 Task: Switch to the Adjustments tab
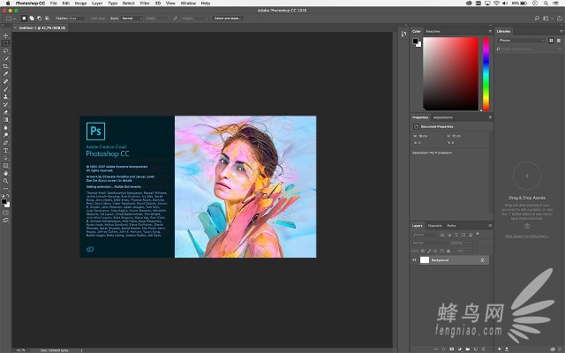point(443,117)
